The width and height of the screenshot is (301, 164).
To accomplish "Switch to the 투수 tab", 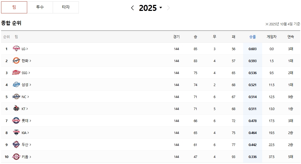I will 40,7.
